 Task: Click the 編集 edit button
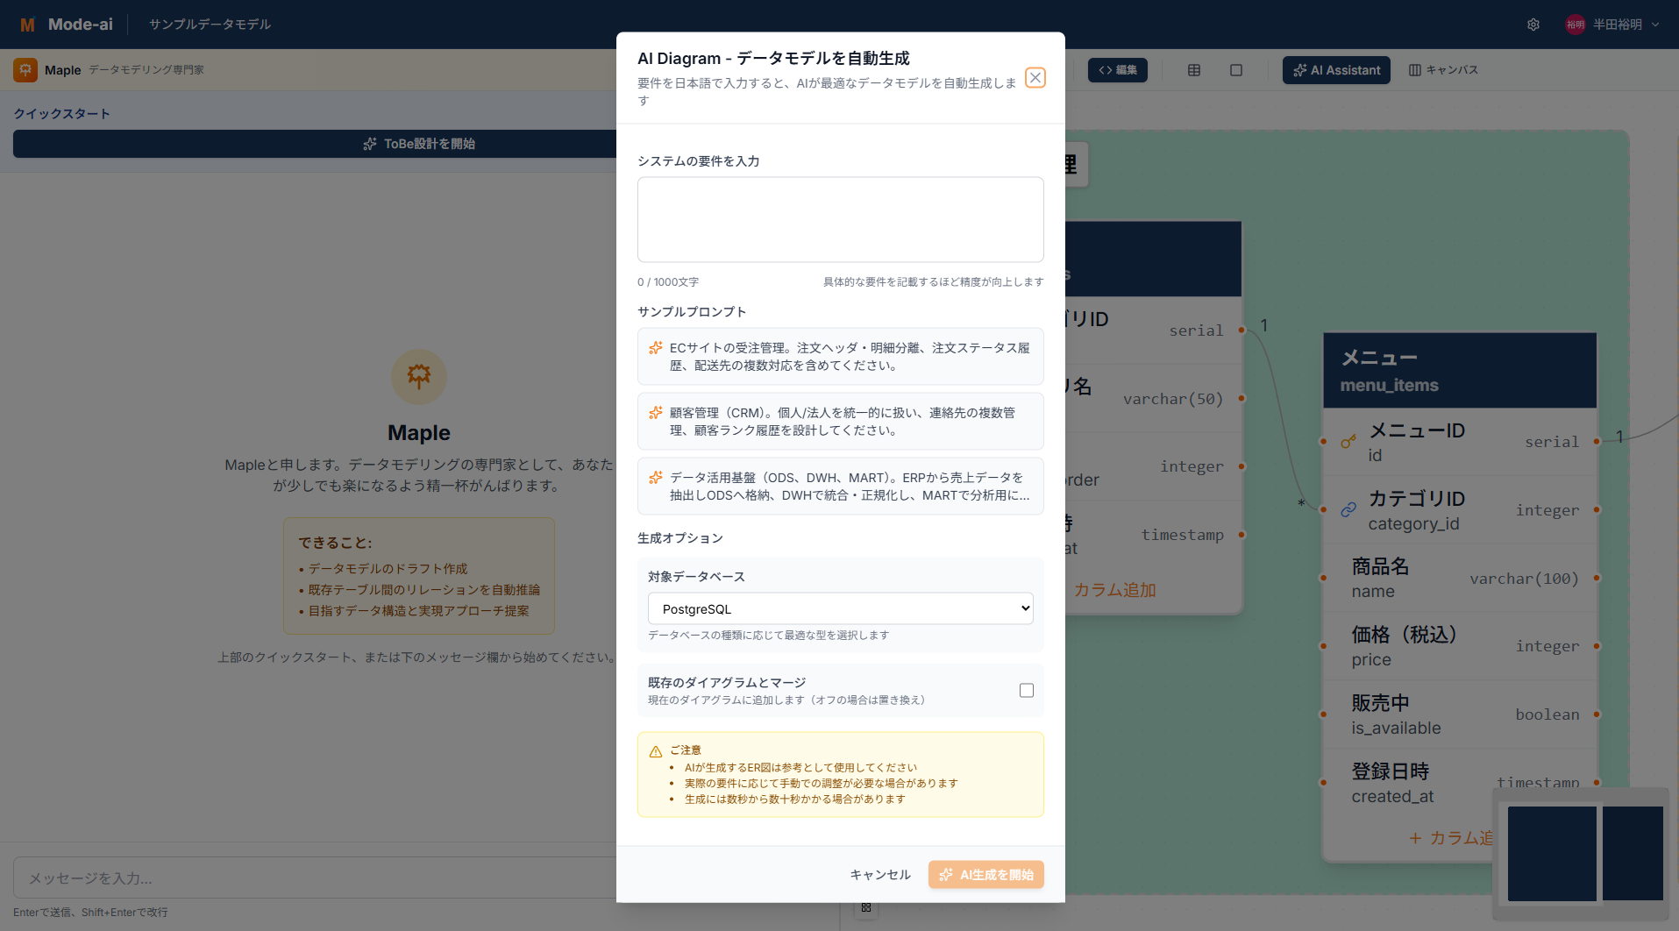(1117, 70)
